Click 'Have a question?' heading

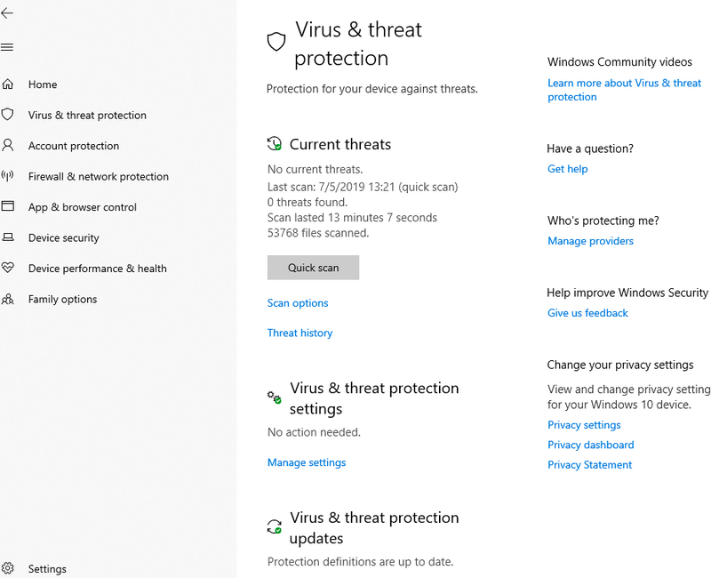pos(590,149)
